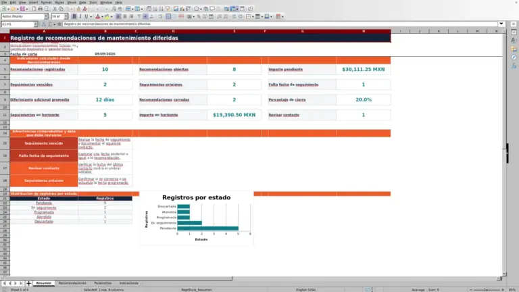
Task: Click the Print icon in toolbar
Action: [40, 9]
